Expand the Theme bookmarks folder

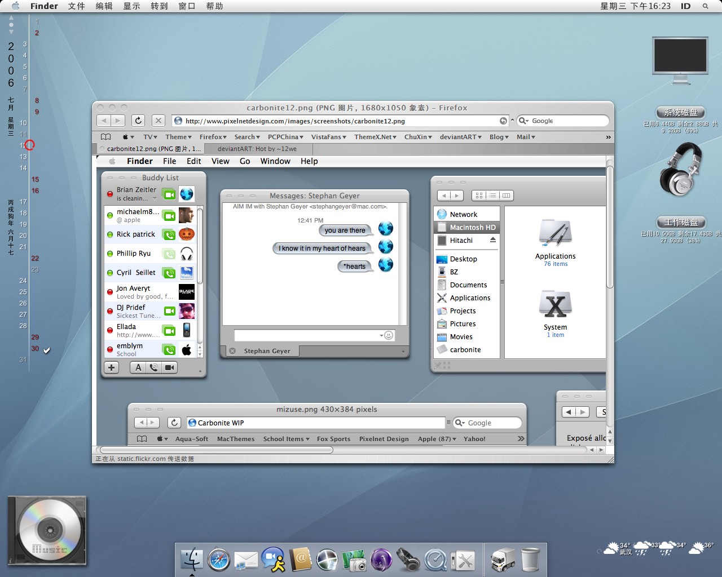click(x=178, y=137)
